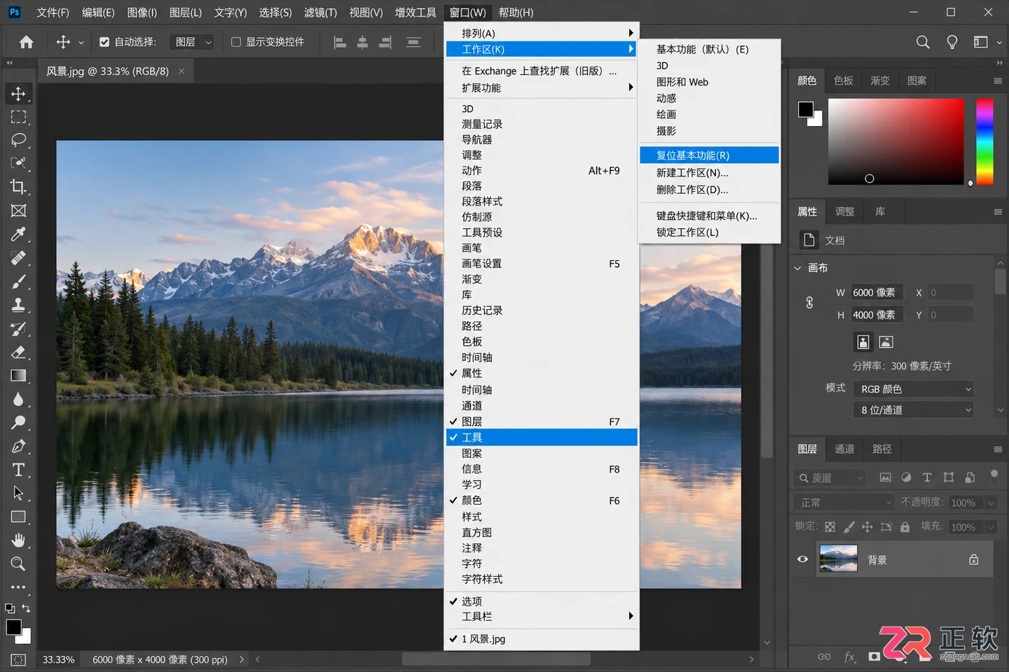The image size is (1009, 672).
Task: Select the Lasso tool
Action: [x=18, y=140]
